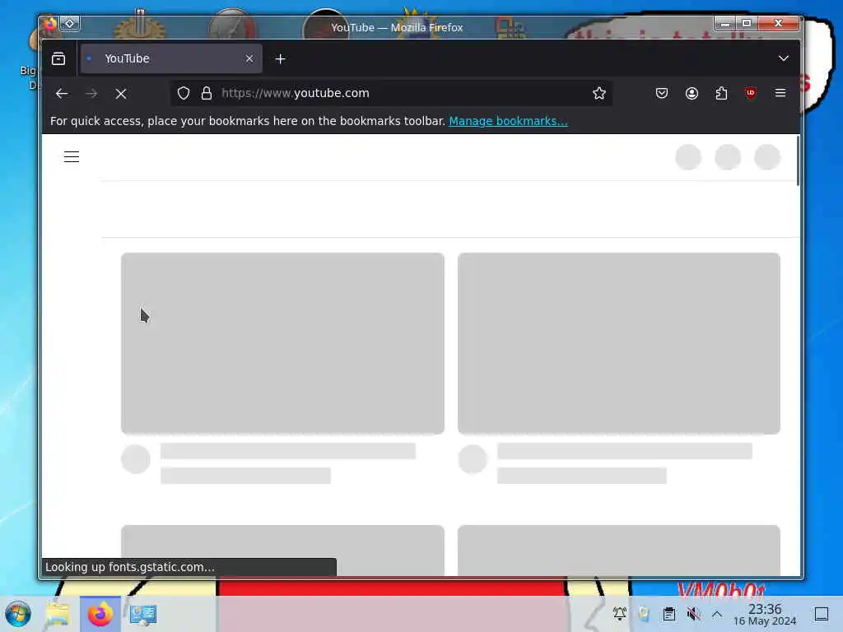Open Firefox application menu

click(780, 93)
